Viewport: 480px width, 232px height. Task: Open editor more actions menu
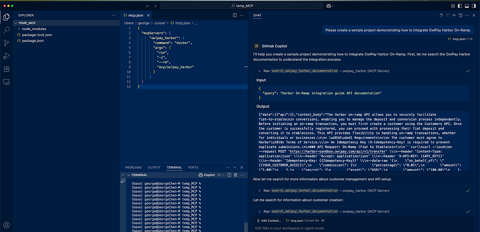242,15
